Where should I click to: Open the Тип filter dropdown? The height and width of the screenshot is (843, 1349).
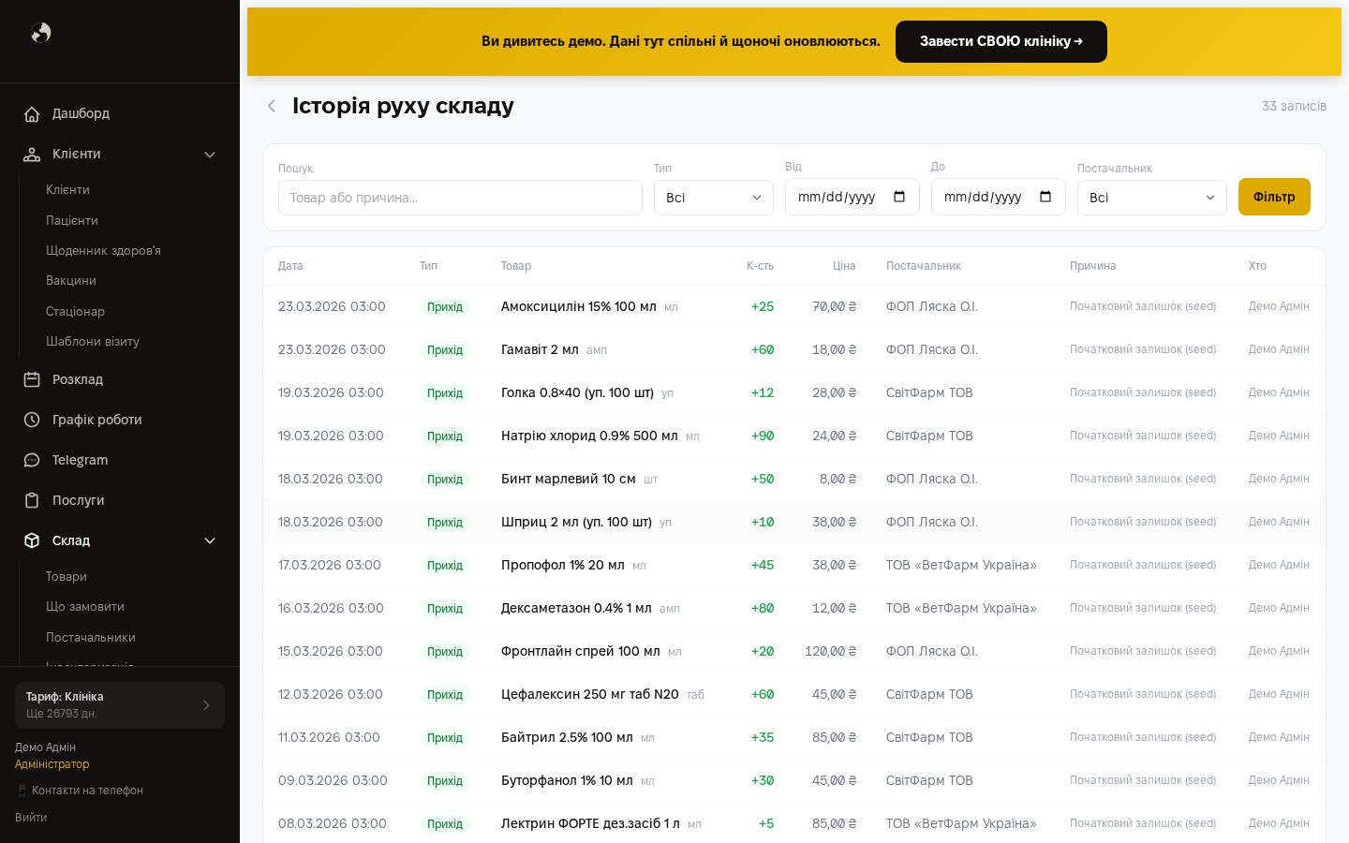coord(714,198)
